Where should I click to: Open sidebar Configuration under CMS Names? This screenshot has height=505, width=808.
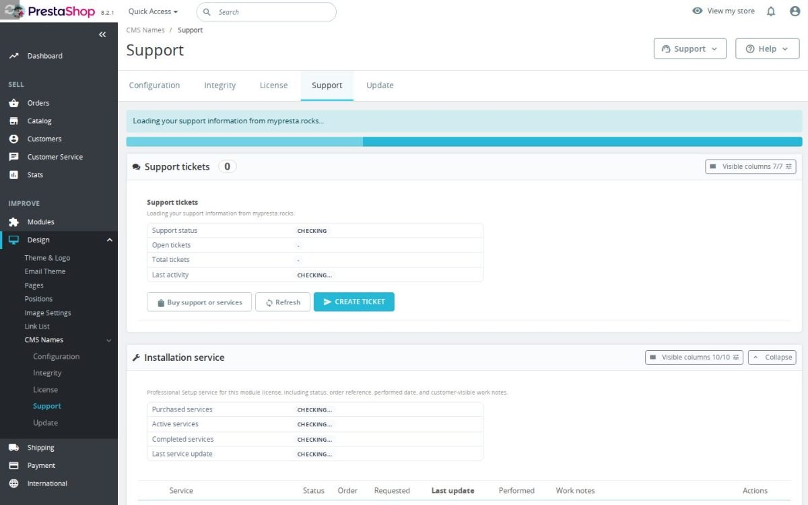click(57, 357)
